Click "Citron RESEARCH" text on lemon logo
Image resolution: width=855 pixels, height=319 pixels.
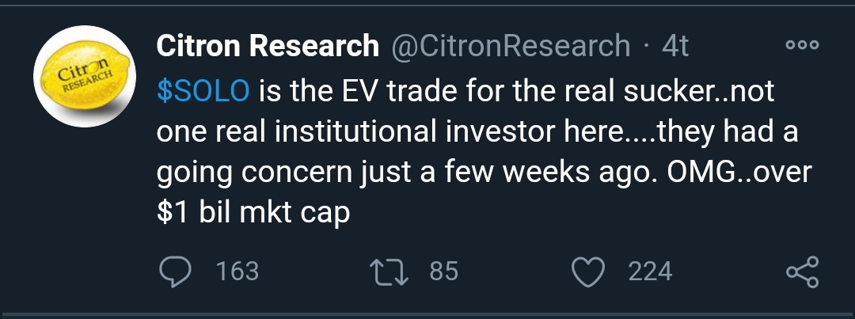(x=85, y=78)
